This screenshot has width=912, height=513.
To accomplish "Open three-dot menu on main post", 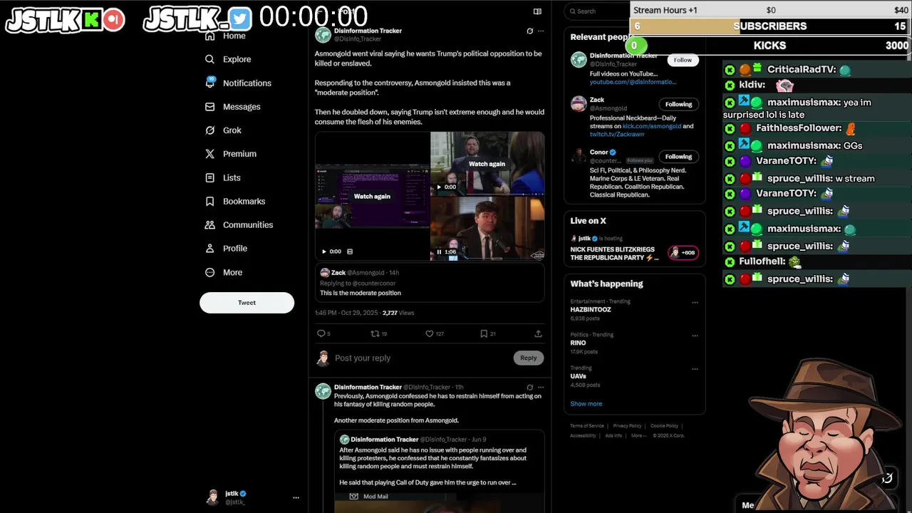I will tap(541, 31).
